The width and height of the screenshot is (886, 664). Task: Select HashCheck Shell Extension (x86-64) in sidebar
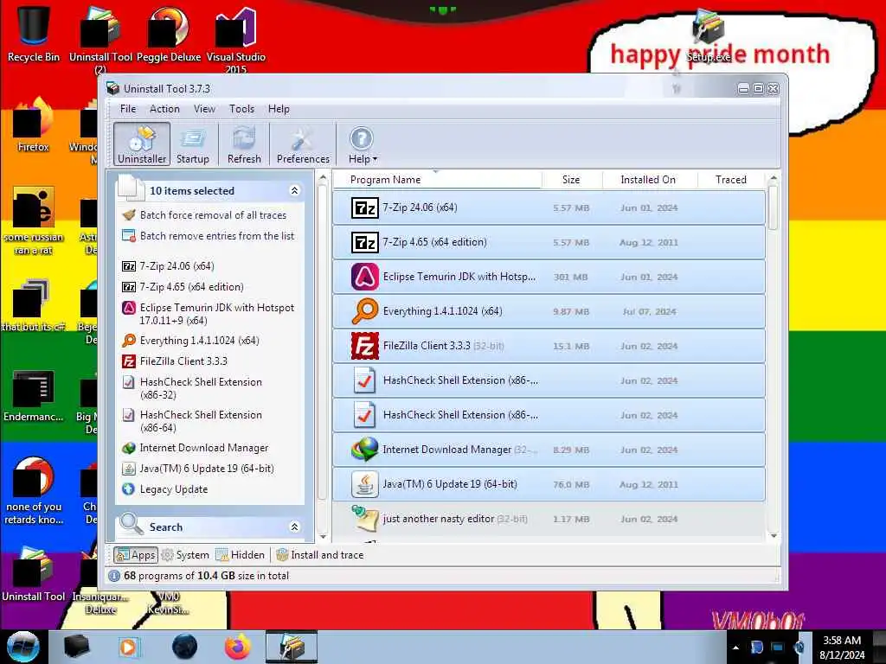point(201,421)
